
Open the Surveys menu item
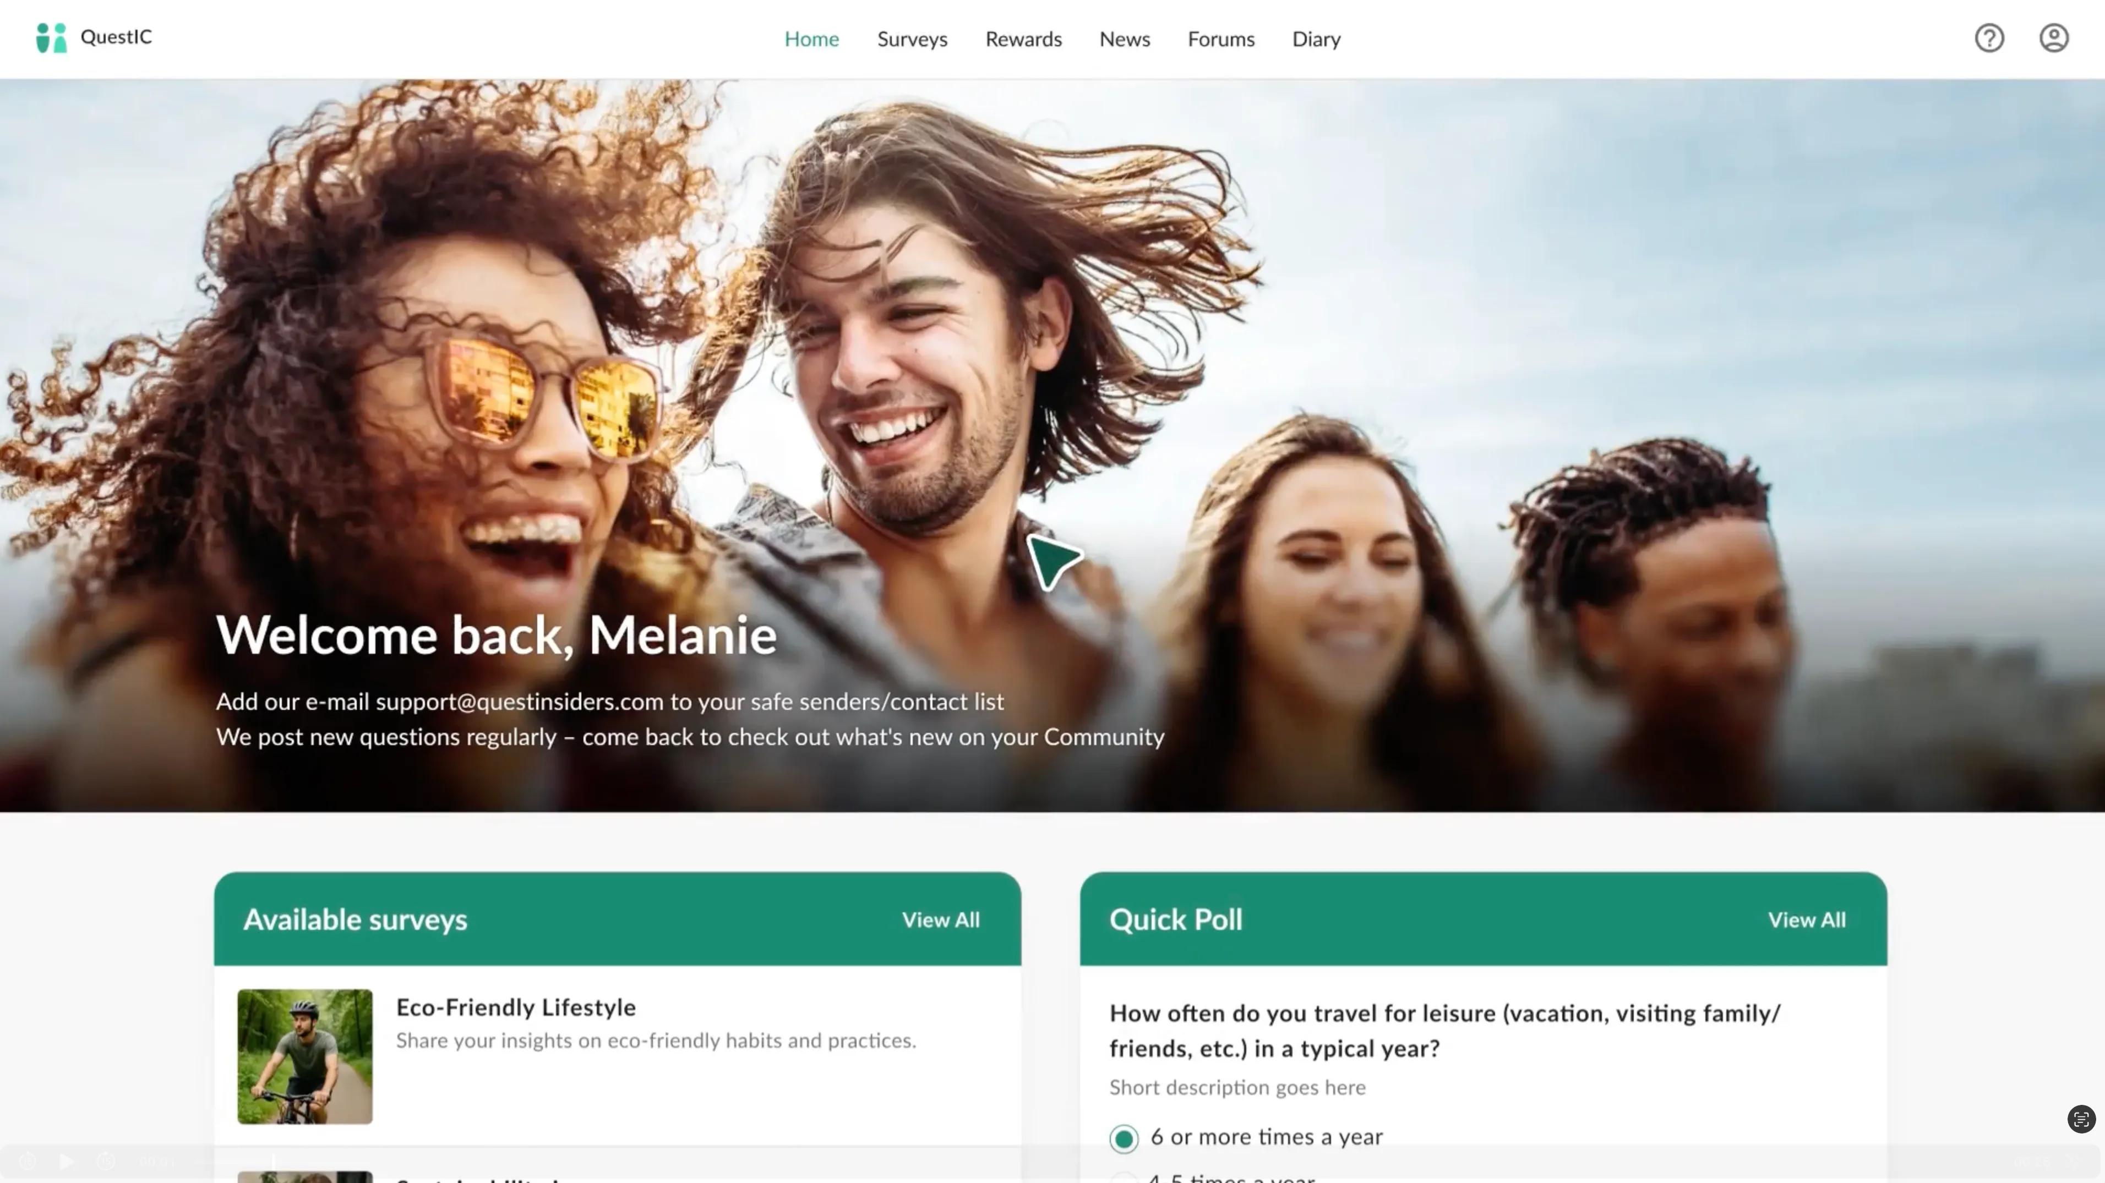[912, 39]
